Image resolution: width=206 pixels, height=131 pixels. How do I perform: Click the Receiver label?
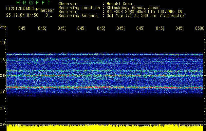click(x=68, y=12)
